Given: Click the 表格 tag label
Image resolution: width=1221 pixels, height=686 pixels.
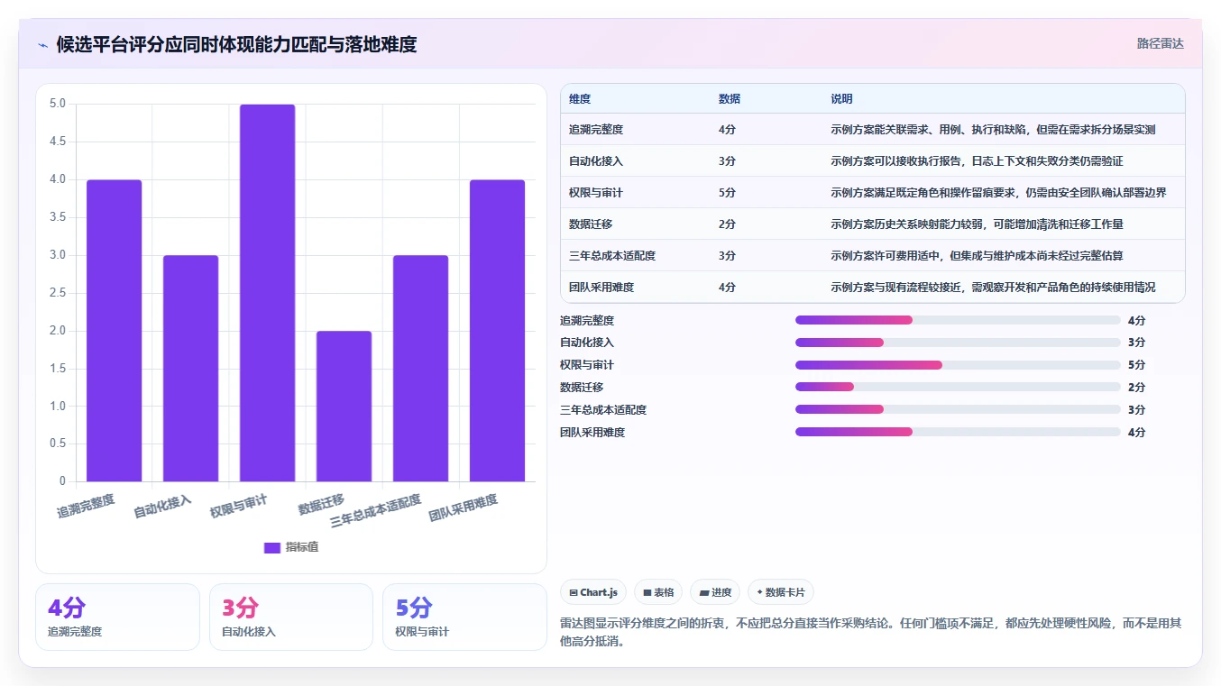Looking at the screenshot, I should point(664,592).
